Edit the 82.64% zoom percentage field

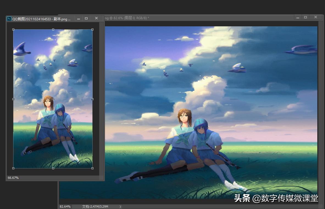click(x=65, y=207)
